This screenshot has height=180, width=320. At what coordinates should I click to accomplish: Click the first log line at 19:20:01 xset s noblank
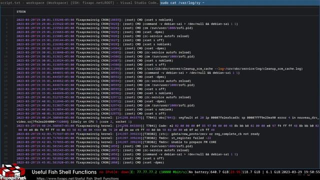pyautogui.click(x=94, y=20)
